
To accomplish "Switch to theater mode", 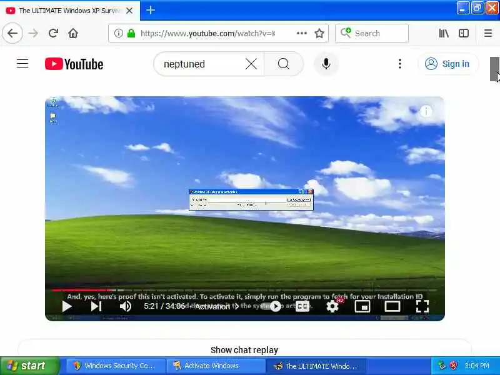I will click(x=392, y=306).
